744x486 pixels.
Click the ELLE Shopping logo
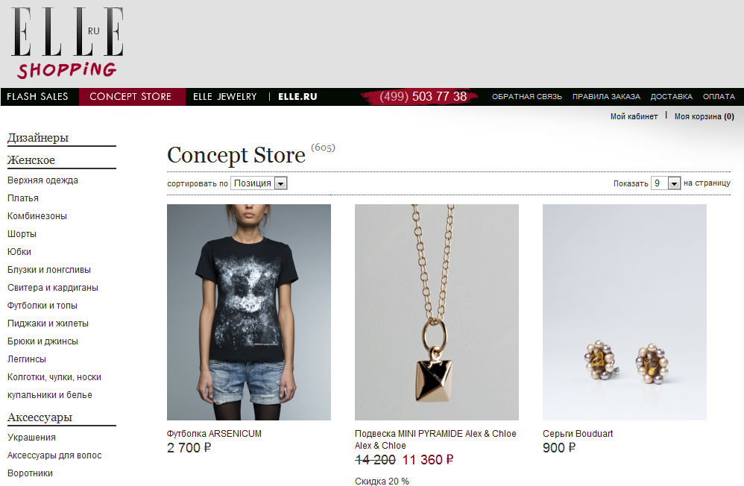[x=67, y=42]
